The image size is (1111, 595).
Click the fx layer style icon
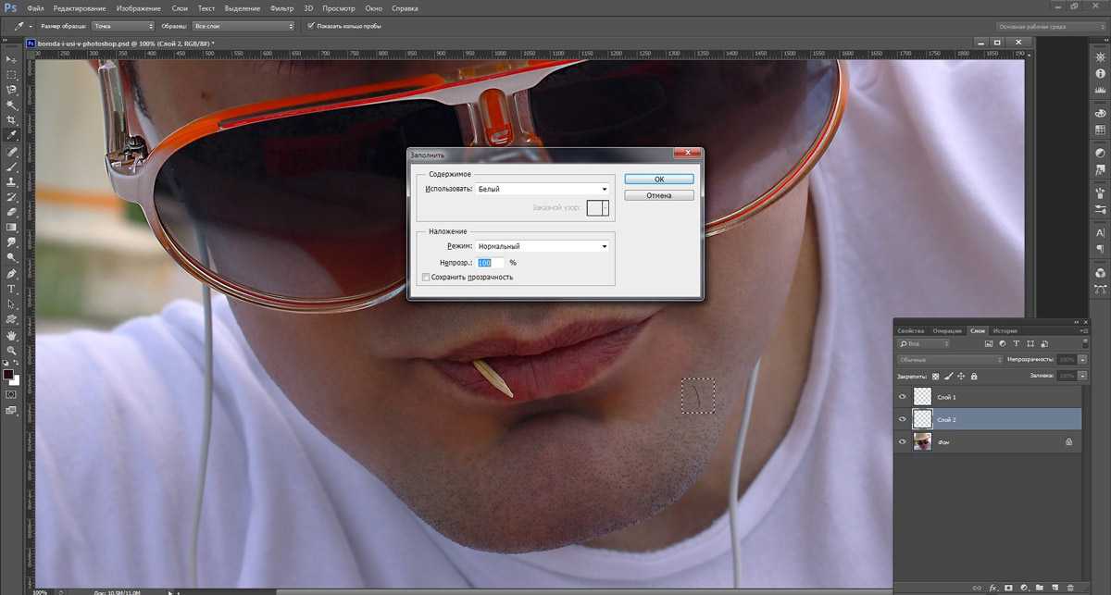(x=992, y=588)
